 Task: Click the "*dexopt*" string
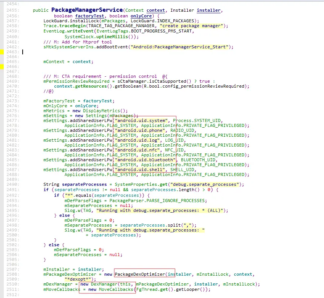pos(78,279)
